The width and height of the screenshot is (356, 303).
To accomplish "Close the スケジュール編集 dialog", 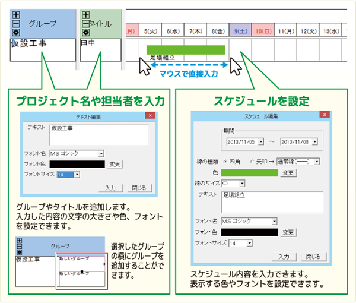I will pyautogui.click(x=325, y=115).
